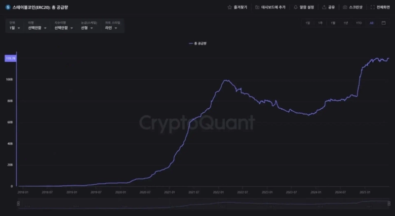
Task: Expand the 눈금(스케일) 선형 dropdown
Action: click(88, 28)
